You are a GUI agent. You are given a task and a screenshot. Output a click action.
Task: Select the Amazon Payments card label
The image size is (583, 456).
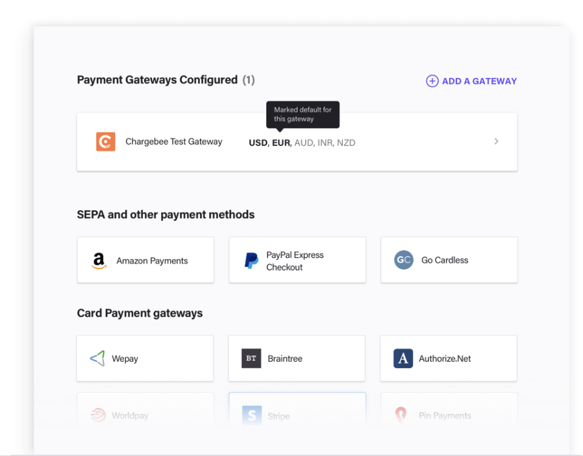152,261
